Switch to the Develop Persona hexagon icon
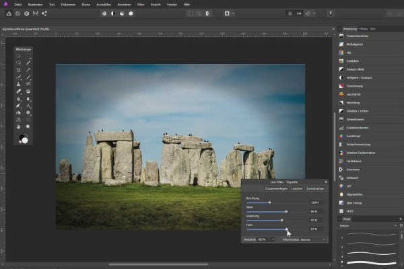This screenshot has width=404, height=269. (x=26, y=13)
